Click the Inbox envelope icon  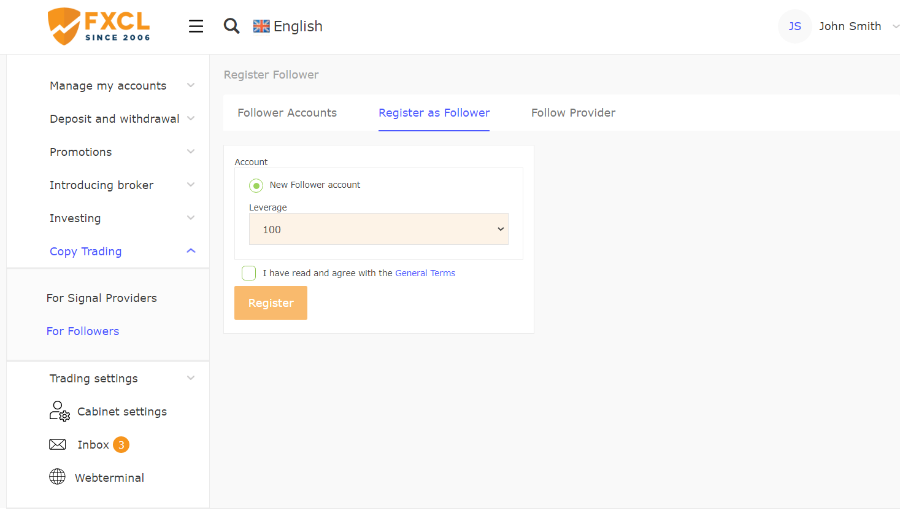[x=58, y=444]
